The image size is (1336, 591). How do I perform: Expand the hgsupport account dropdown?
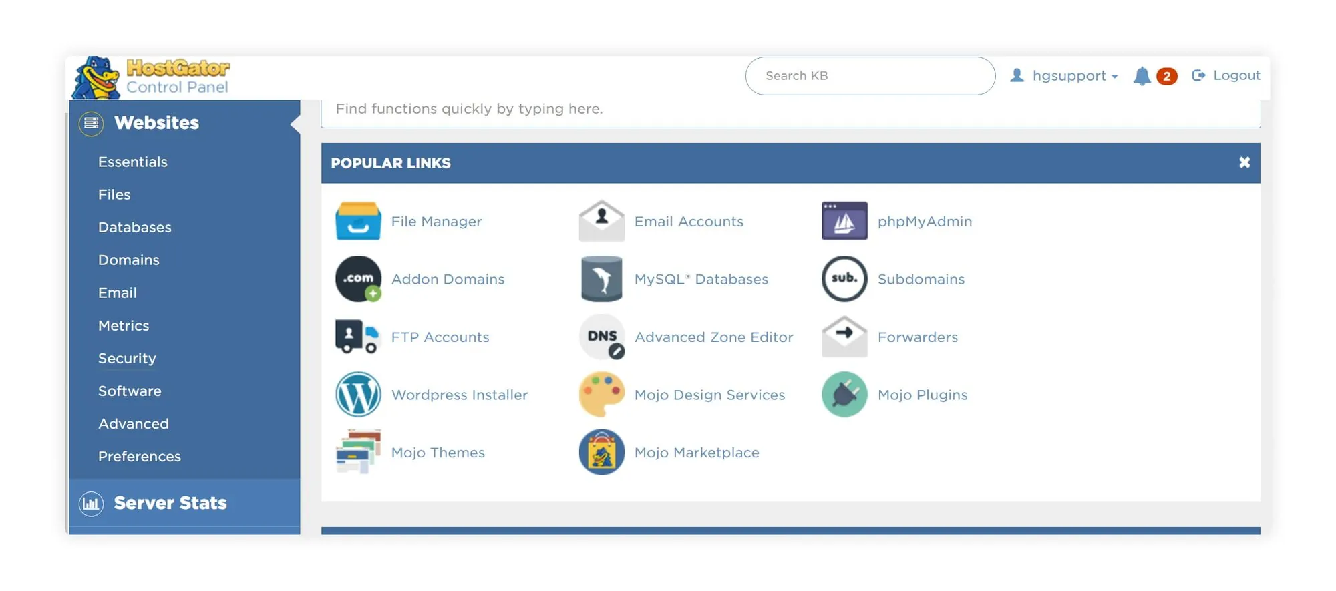[x=1075, y=75]
